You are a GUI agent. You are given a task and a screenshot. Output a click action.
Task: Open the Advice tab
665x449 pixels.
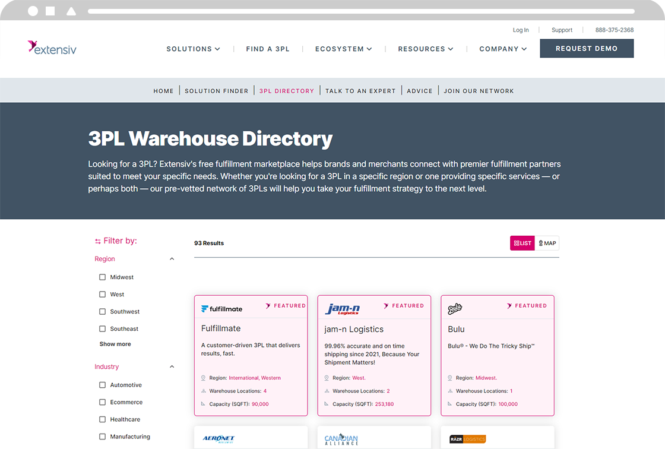coord(419,91)
